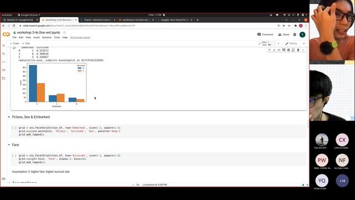Open RAM Disk runtime dropdown arrow
The image size is (355, 200).
[x=278, y=43]
